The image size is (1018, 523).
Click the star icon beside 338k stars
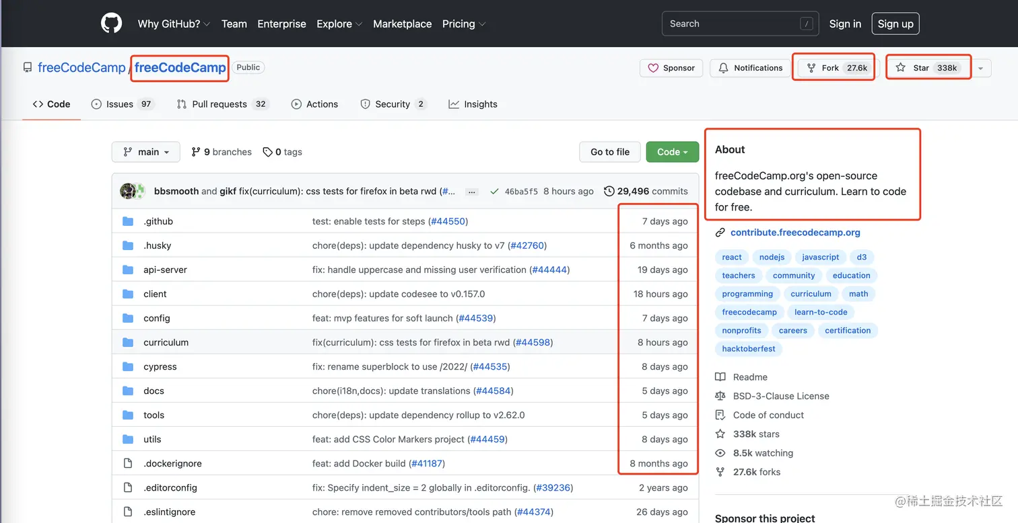720,434
